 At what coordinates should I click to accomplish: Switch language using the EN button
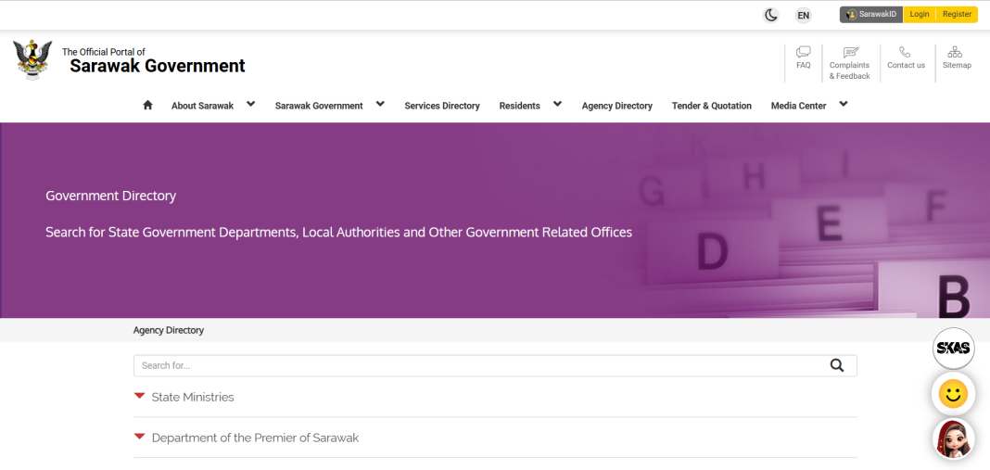[803, 15]
